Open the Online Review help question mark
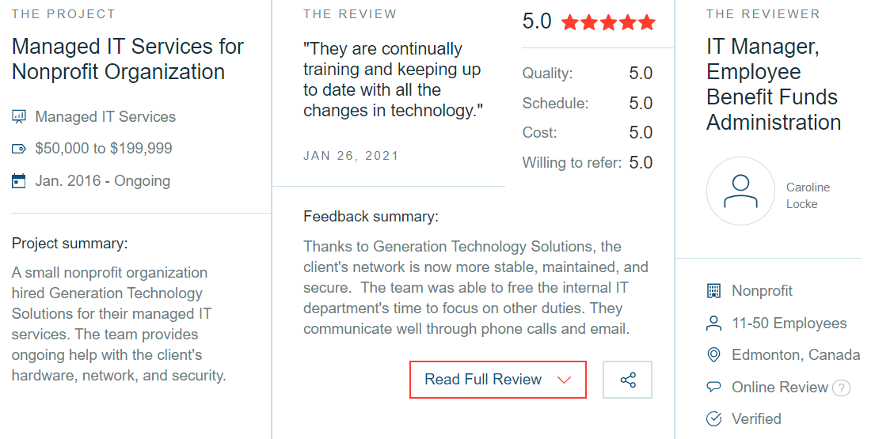 [841, 388]
